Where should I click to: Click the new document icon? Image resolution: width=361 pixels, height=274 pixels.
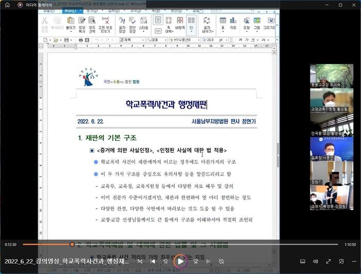[x=45, y=40]
